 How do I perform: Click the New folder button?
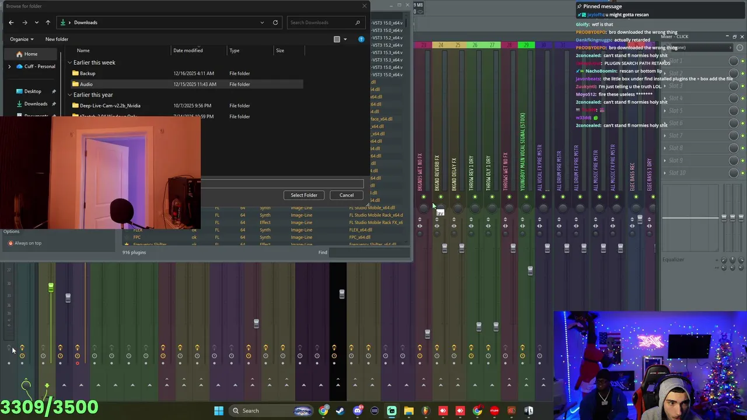pyautogui.click(x=57, y=39)
